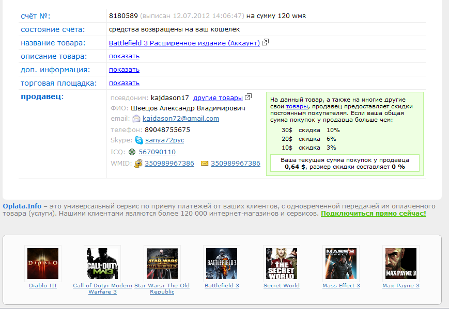Click the Skype icon
The width and height of the screenshot is (449, 309).
click(139, 140)
